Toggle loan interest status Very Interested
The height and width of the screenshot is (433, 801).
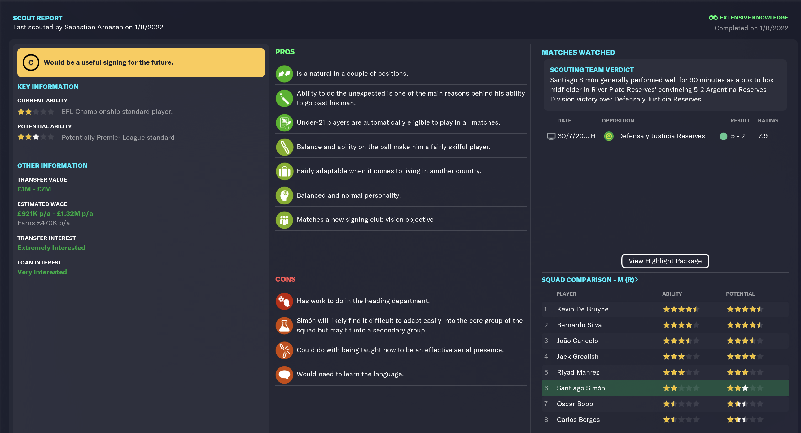(x=42, y=272)
